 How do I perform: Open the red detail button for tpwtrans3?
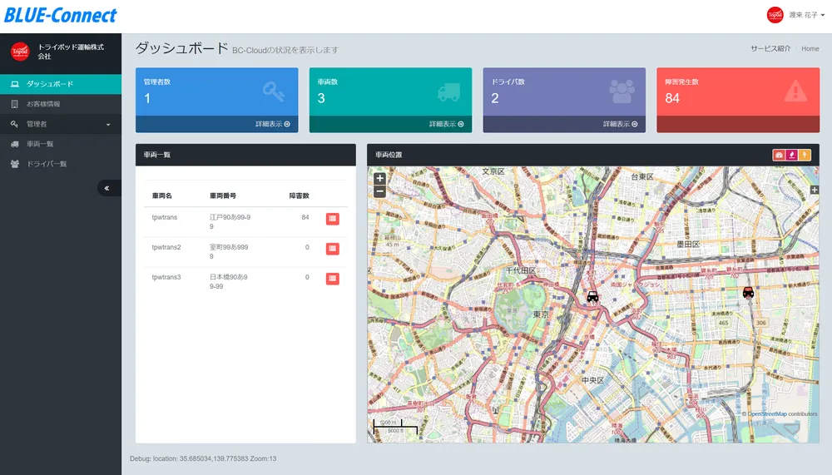pyautogui.click(x=333, y=279)
